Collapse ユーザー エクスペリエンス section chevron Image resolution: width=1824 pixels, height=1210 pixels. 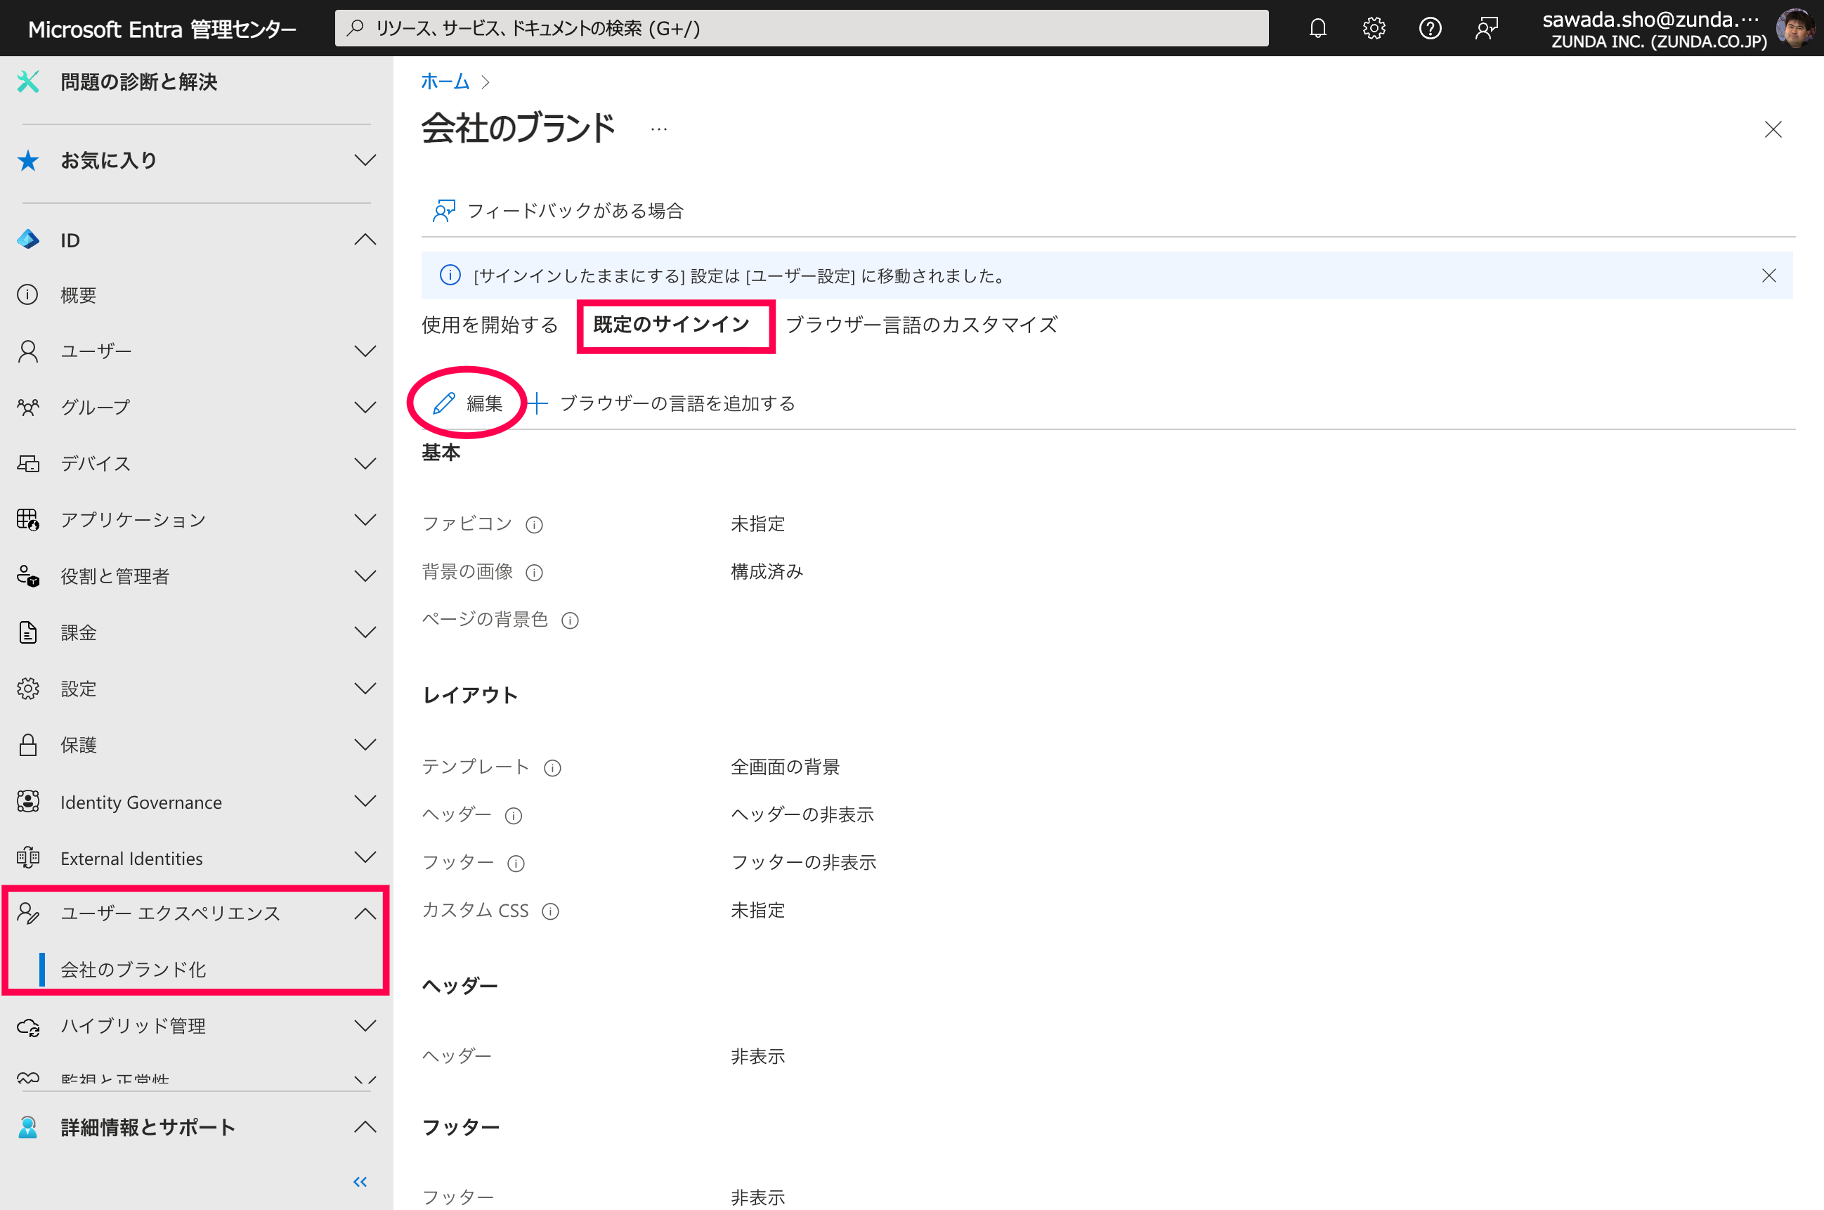pyautogui.click(x=365, y=914)
